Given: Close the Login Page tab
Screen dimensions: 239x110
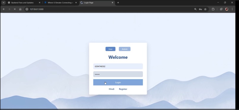Looking at the screenshot, I should (112, 3).
